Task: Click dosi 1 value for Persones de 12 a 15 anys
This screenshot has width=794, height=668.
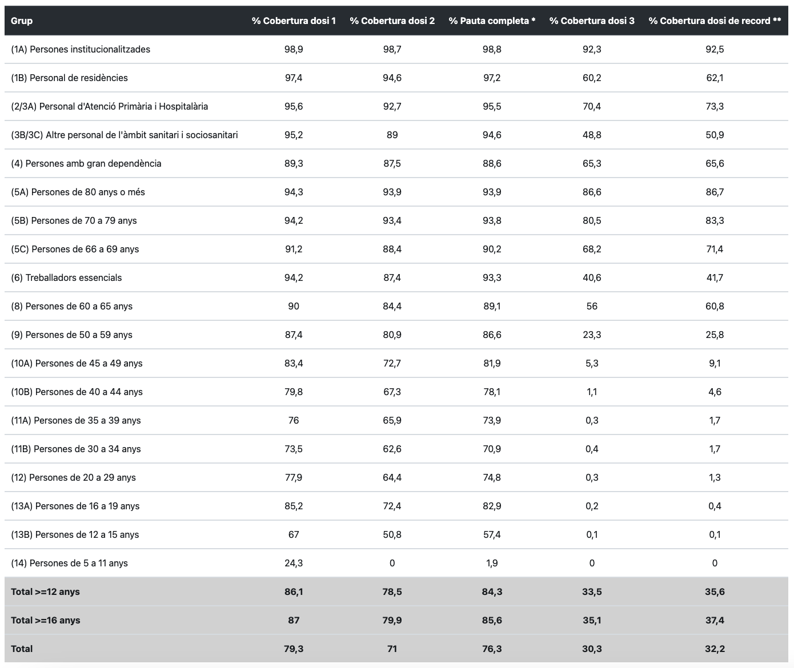Action: 294,534
